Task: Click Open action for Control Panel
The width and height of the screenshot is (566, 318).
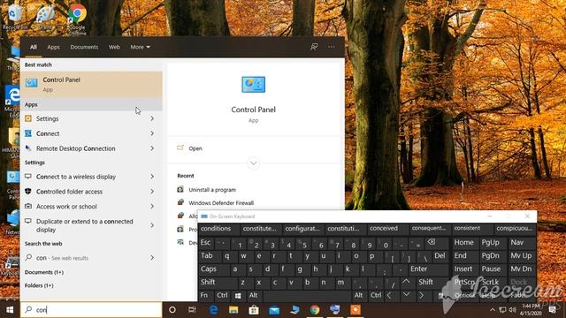Action: (195, 148)
